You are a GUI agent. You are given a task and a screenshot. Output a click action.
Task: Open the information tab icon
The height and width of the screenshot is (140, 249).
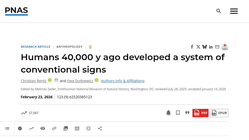point(20,128)
